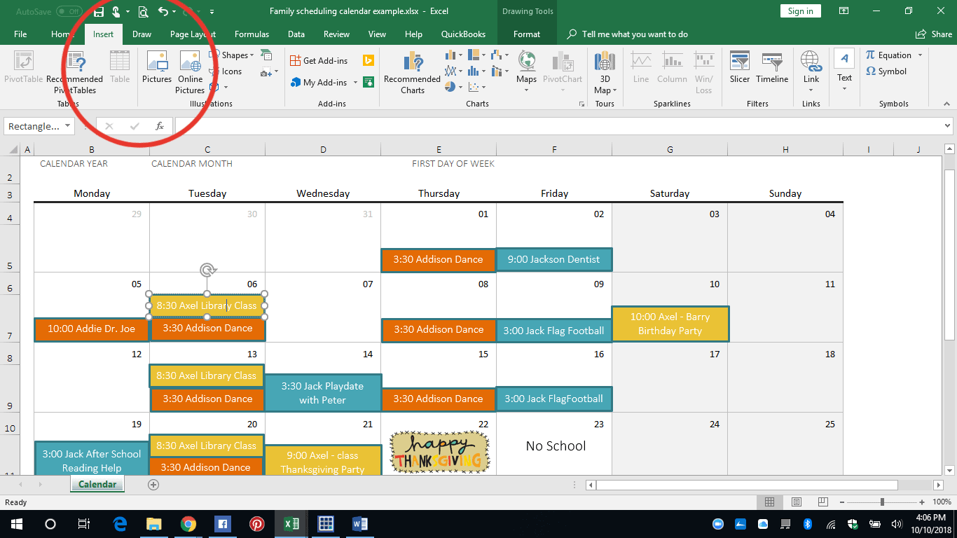The width and height of the screenshot is (957, 538).
Task: Insert Pictures from this device
Action: tap(157, 68)
